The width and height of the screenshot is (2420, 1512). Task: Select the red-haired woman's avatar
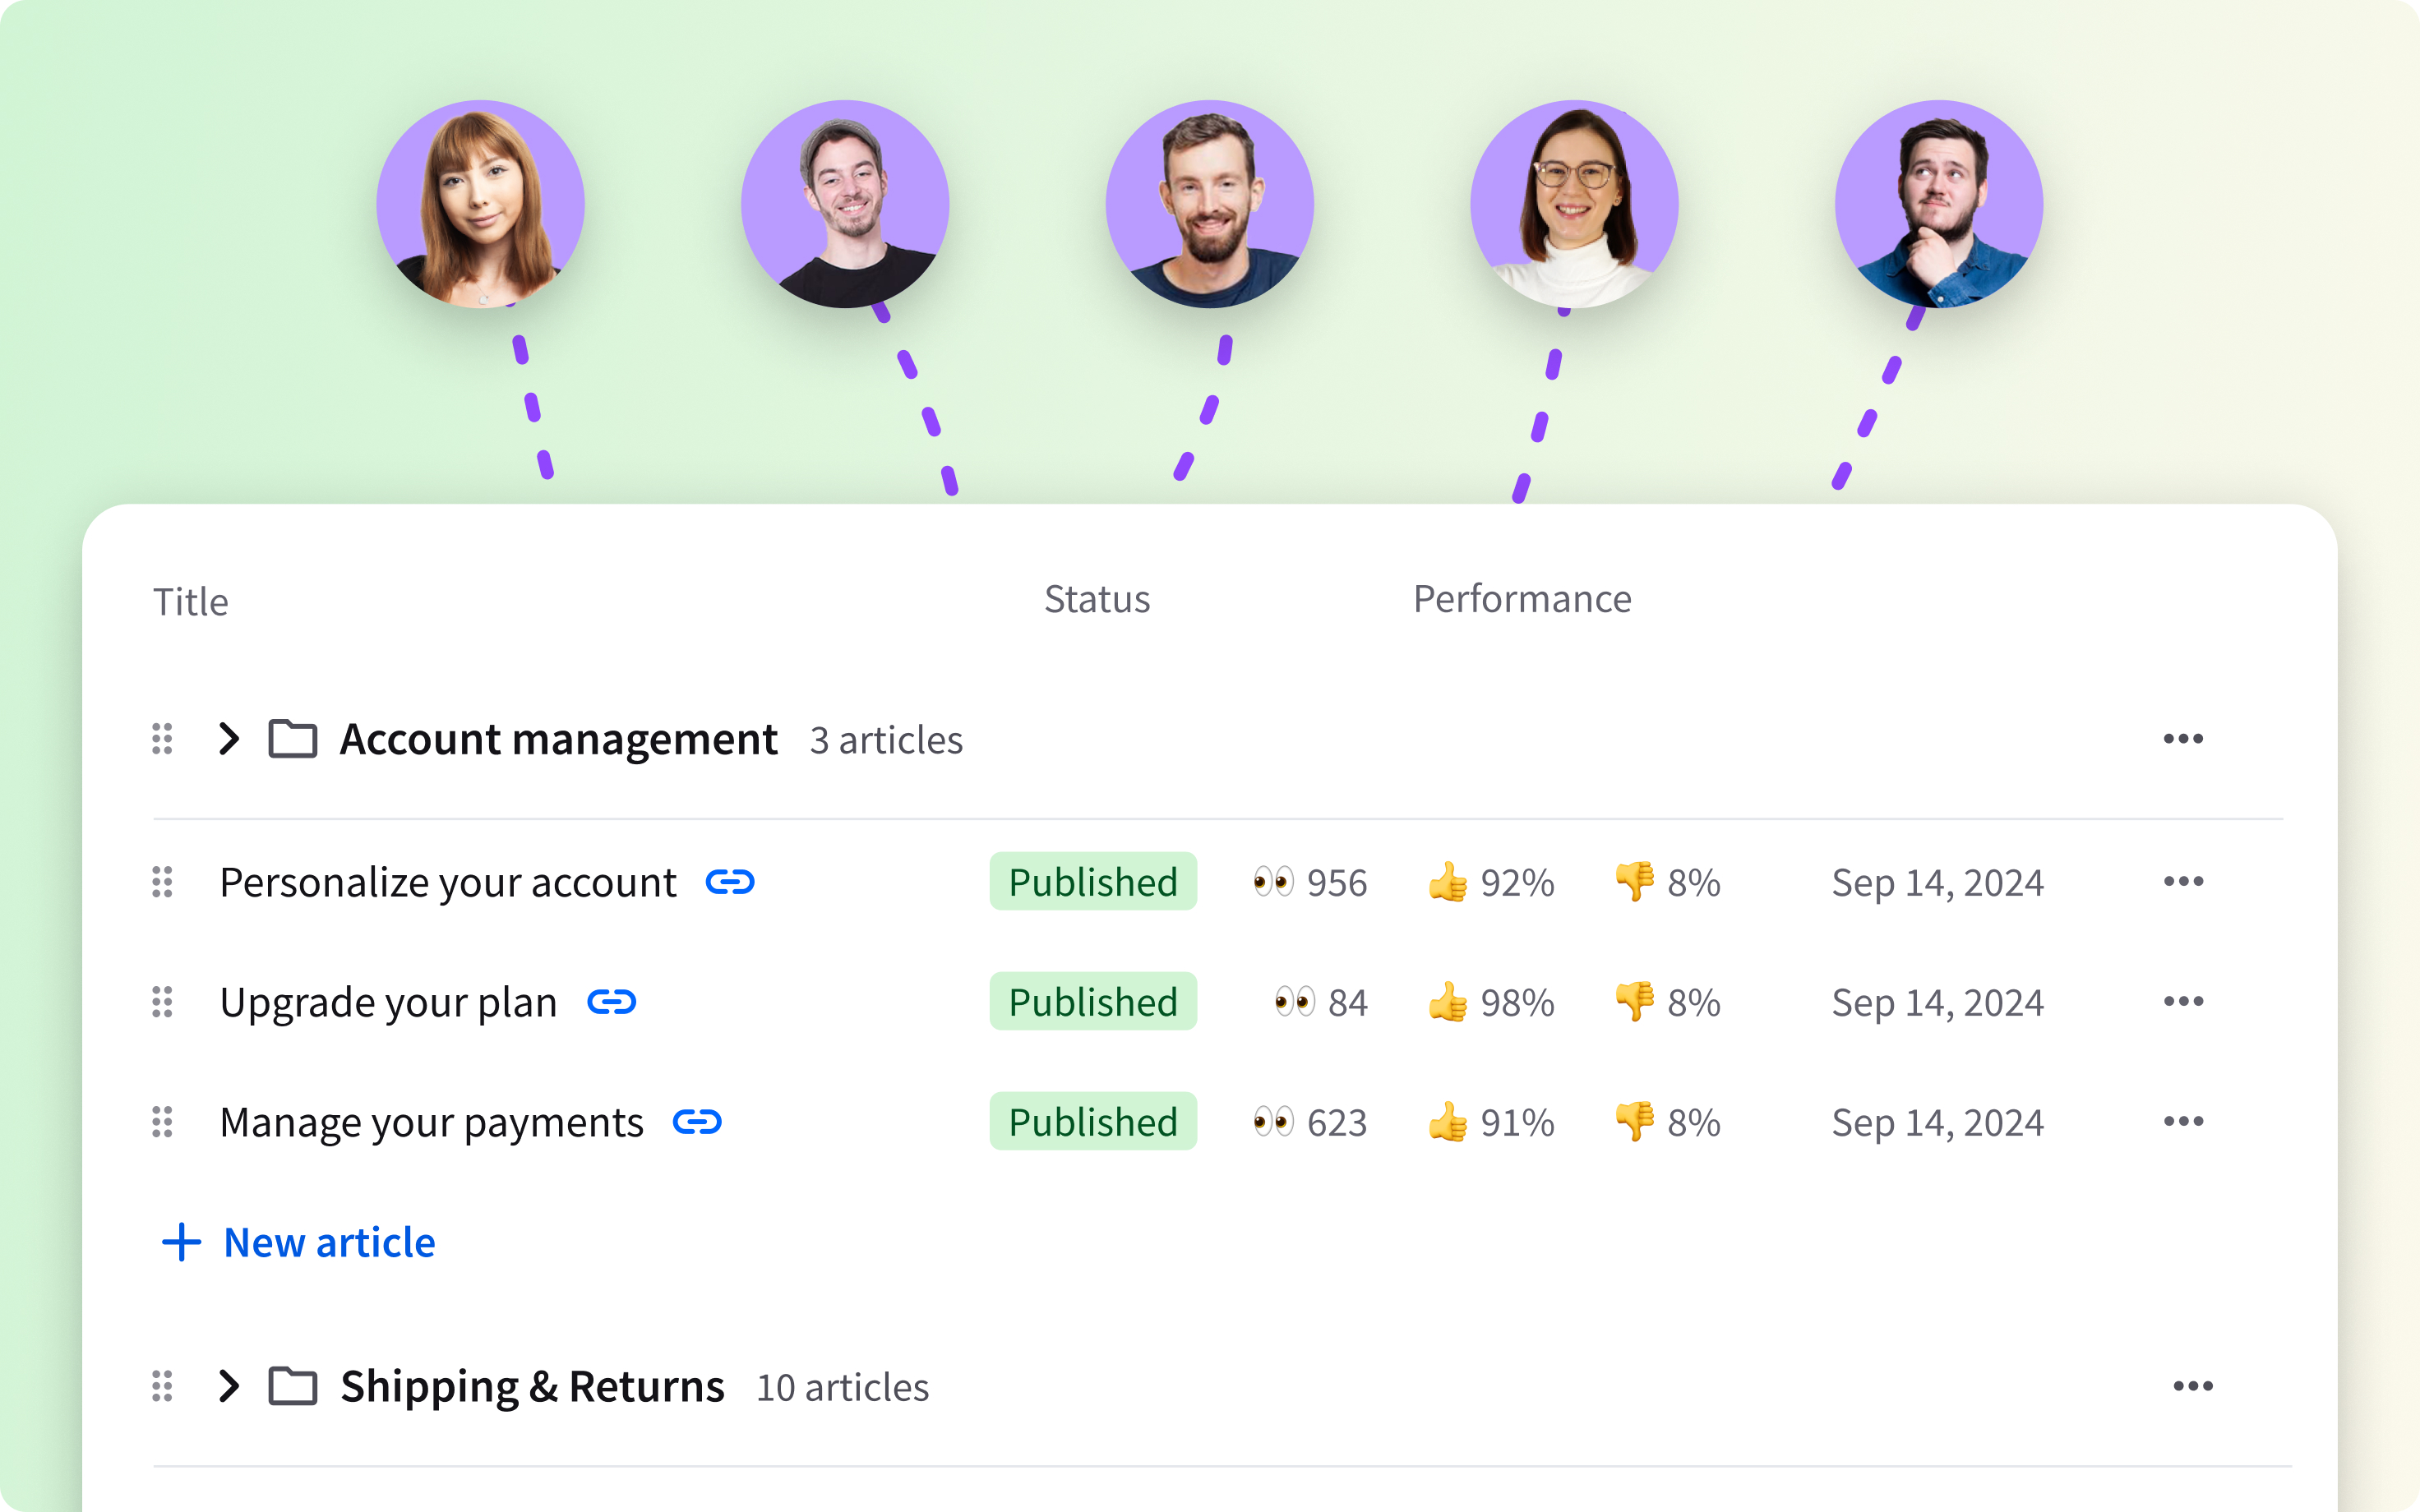coord(480,204)
